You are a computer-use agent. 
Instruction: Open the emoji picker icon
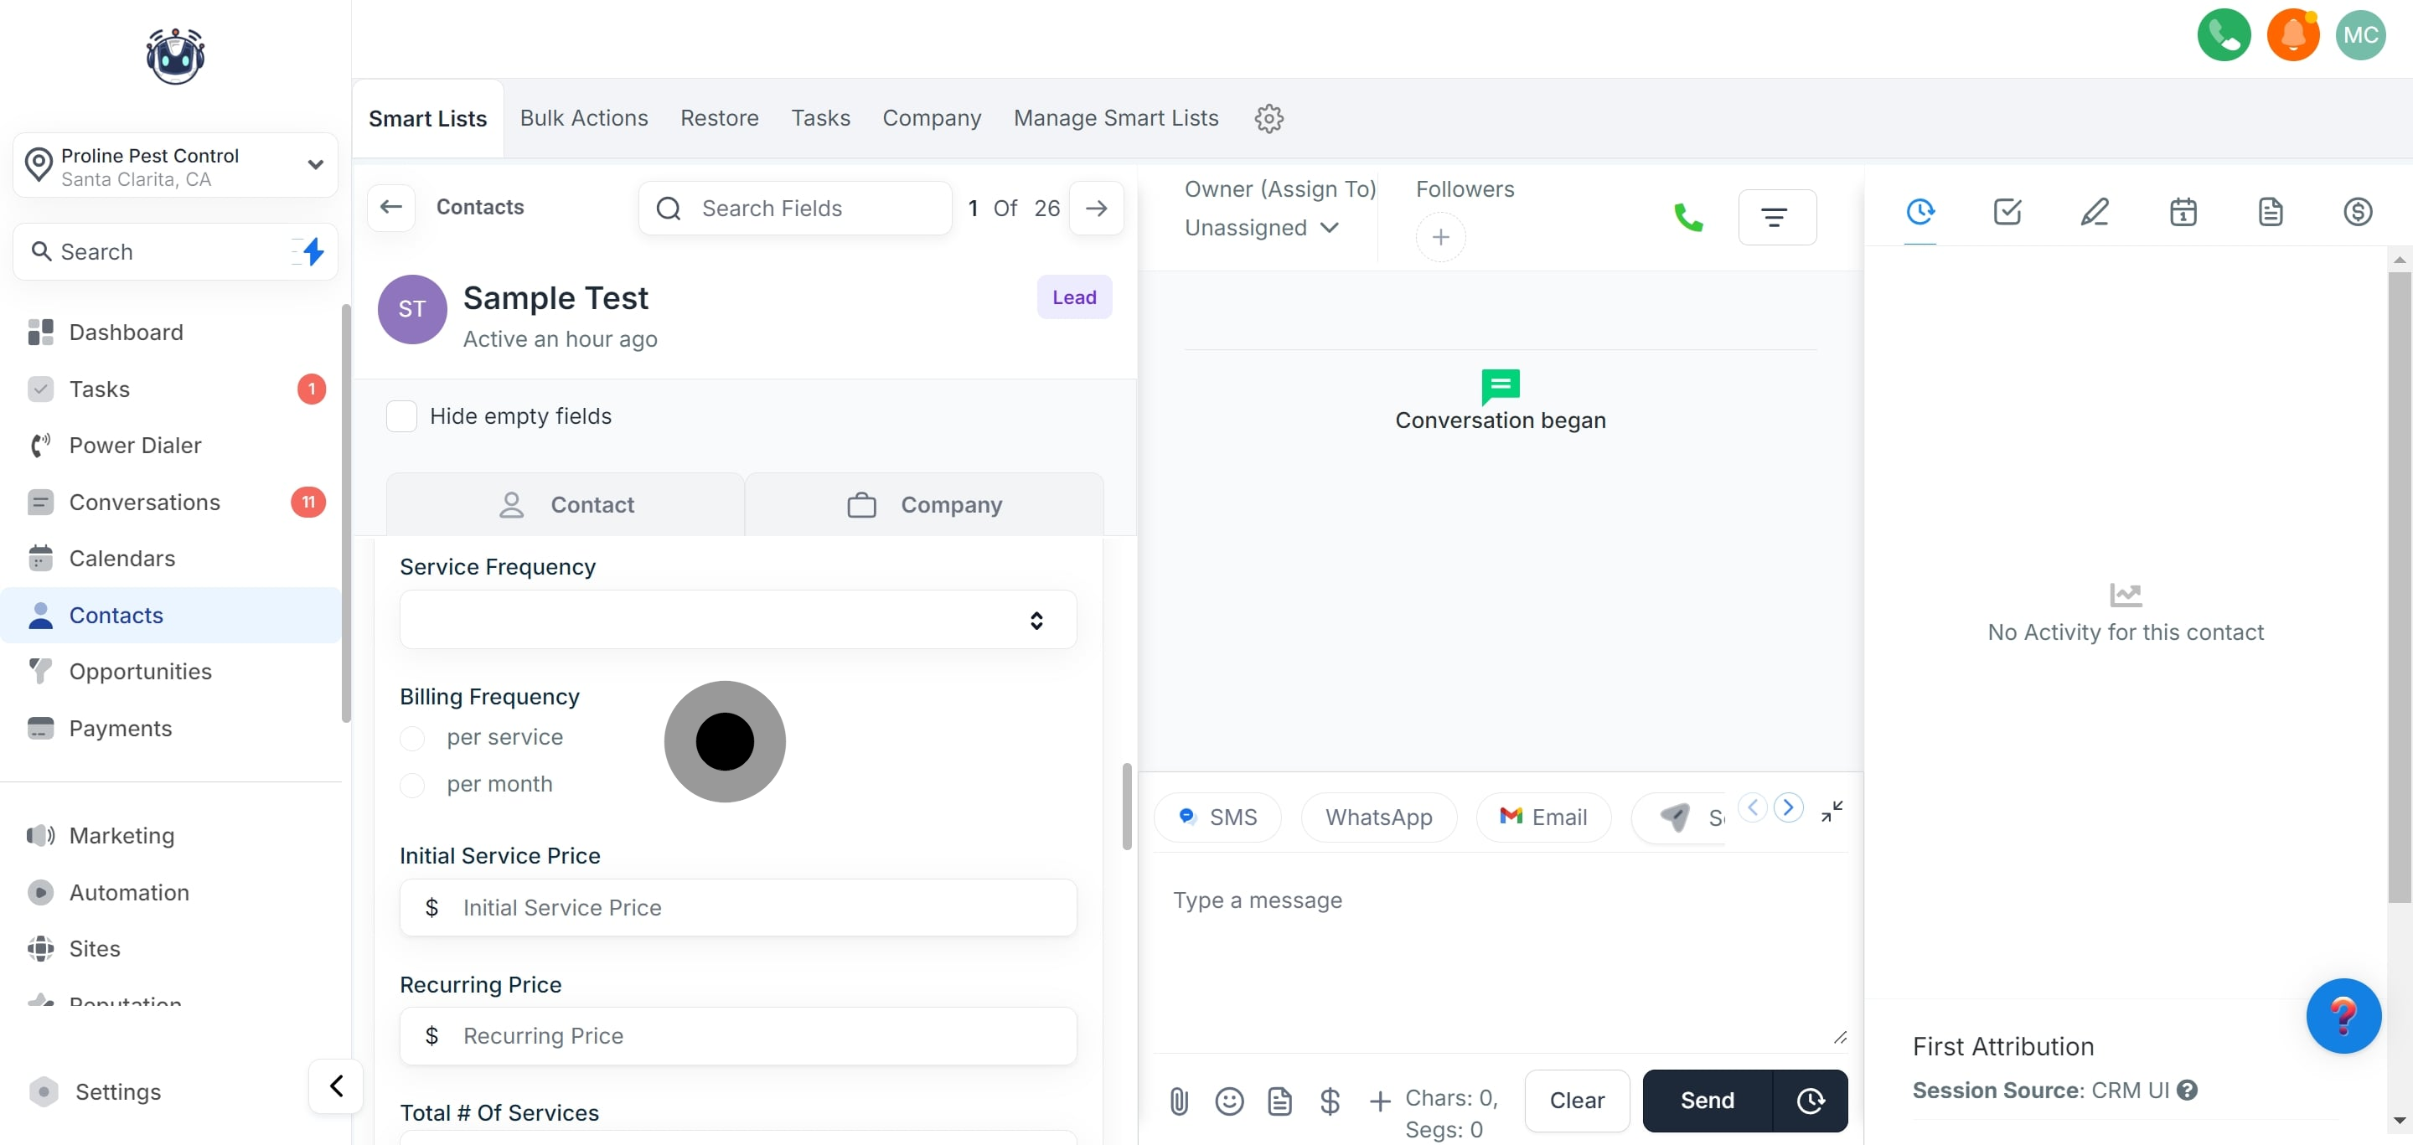point(1229,1100)
